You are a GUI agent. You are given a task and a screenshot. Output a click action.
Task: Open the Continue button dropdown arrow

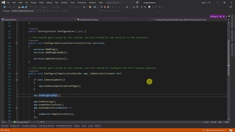click(81, 7)
